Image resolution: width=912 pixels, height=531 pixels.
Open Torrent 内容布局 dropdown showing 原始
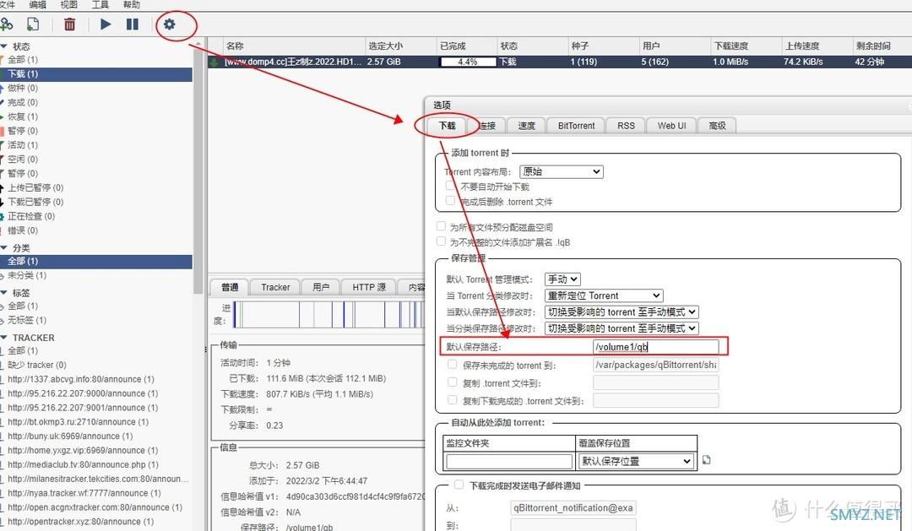[x=562, y=171]
